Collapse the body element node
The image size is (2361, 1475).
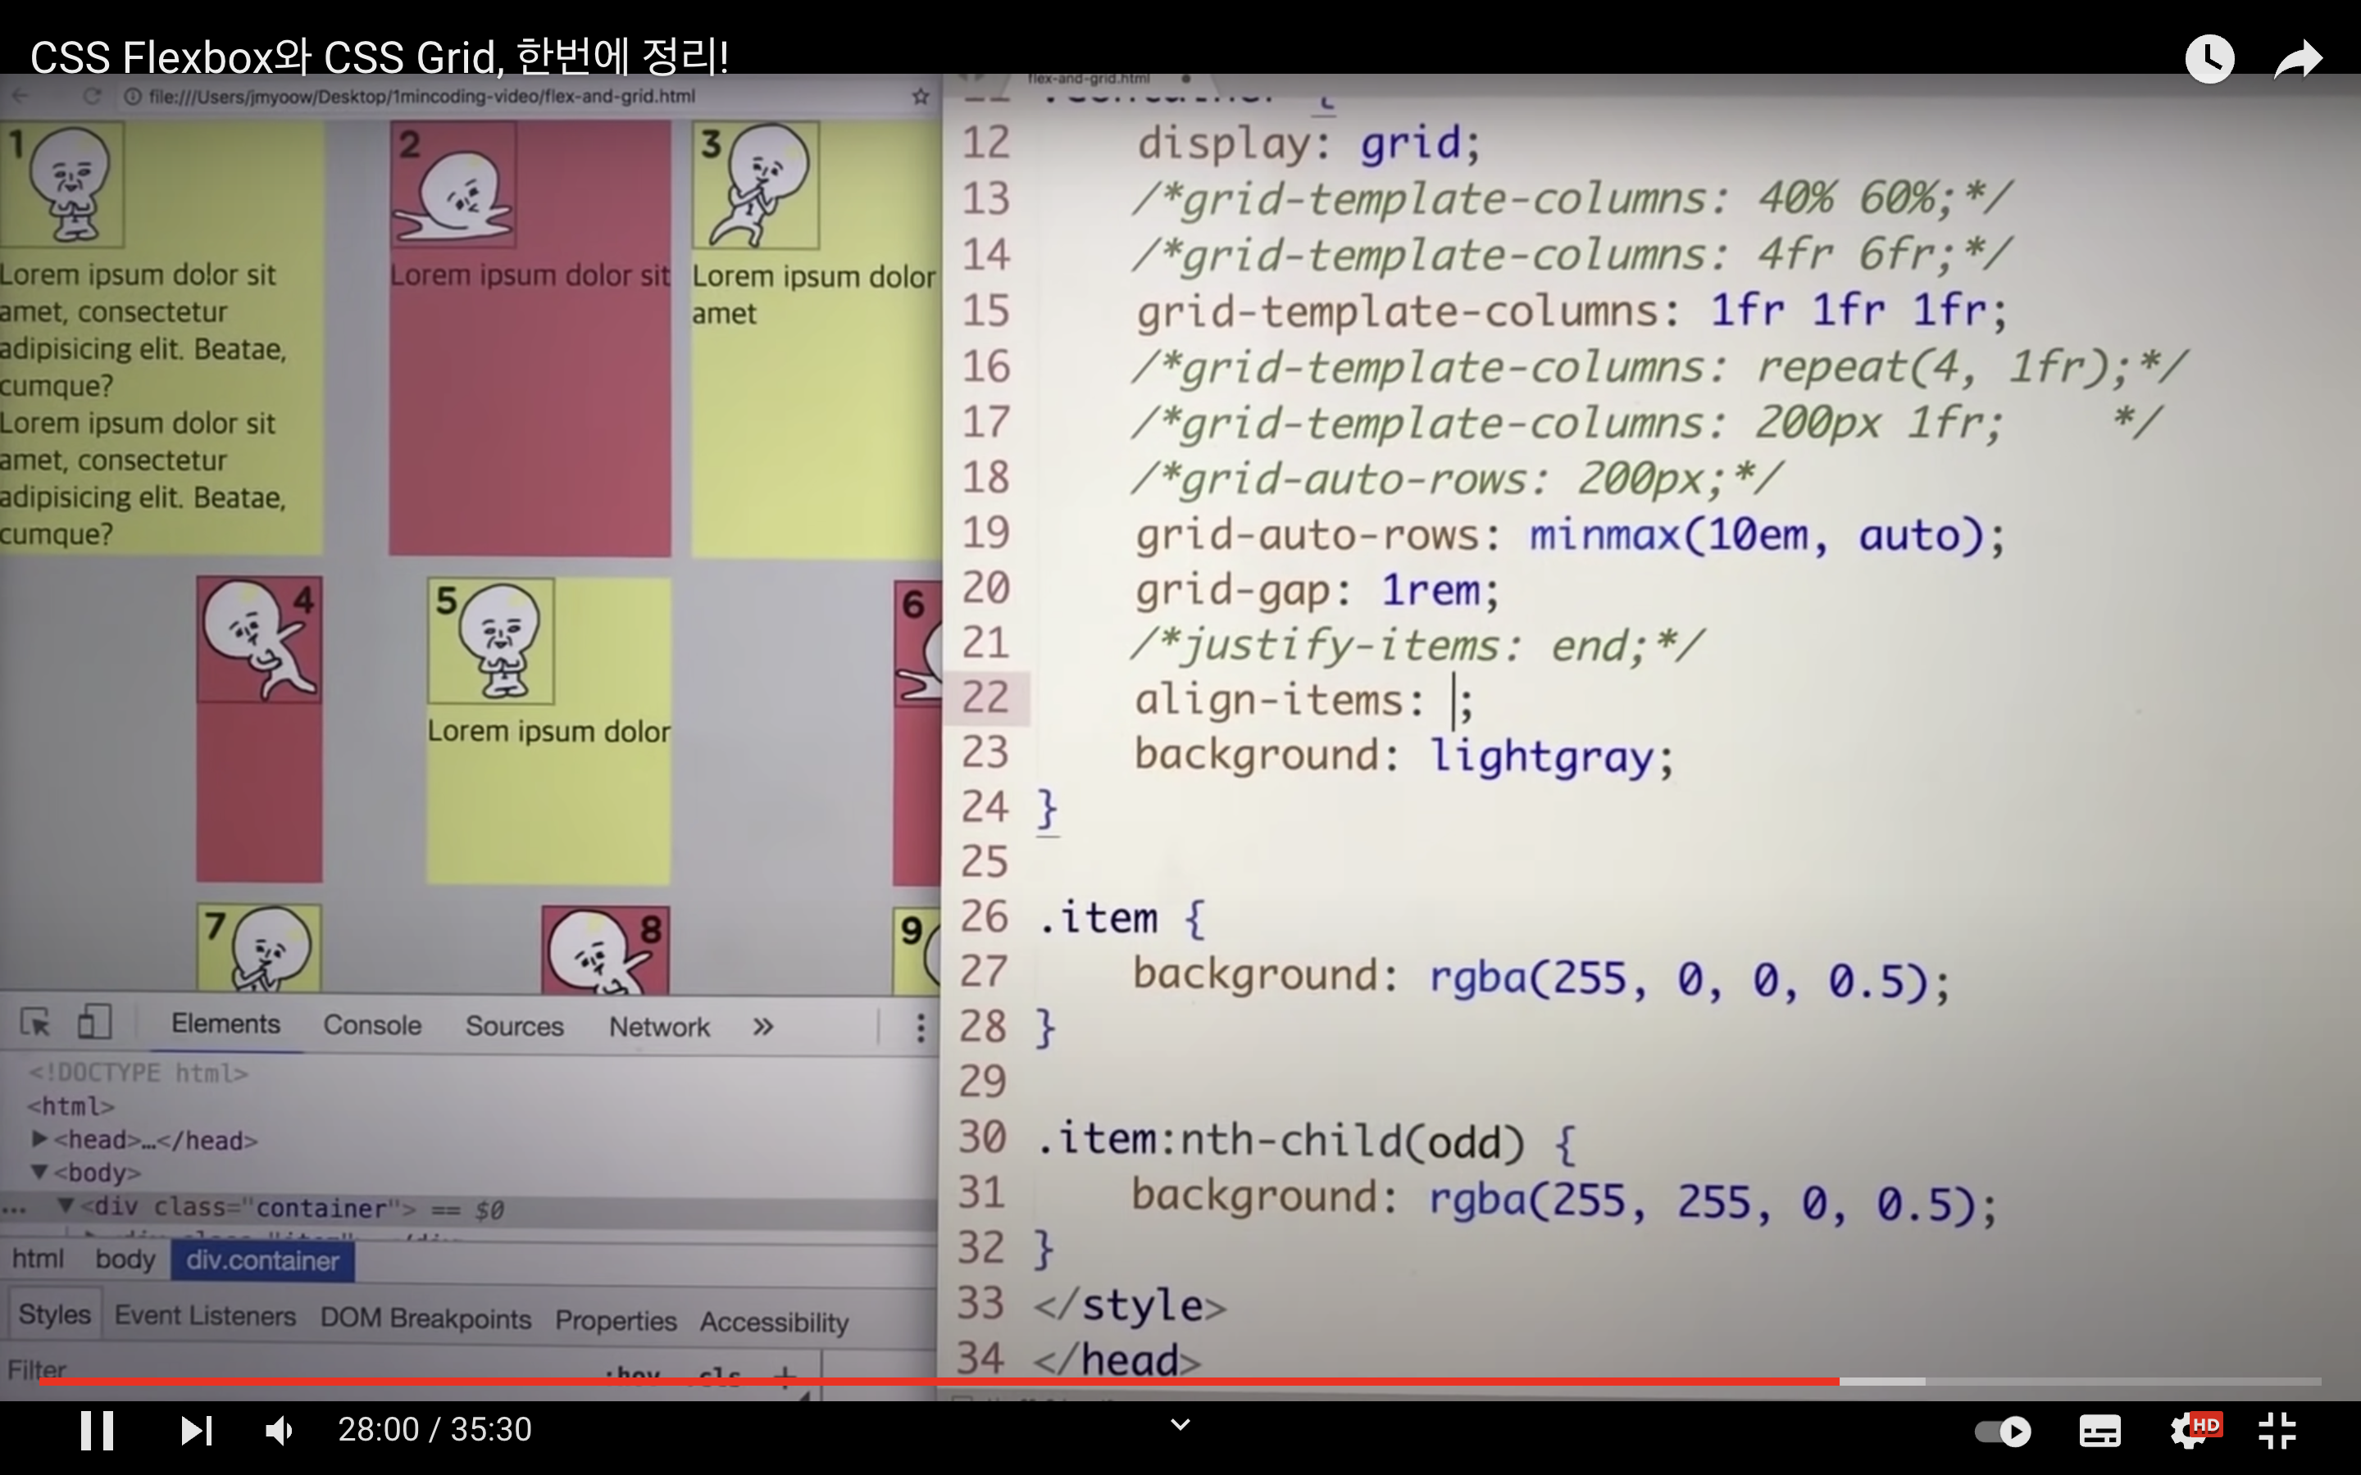pos(39,1173)
